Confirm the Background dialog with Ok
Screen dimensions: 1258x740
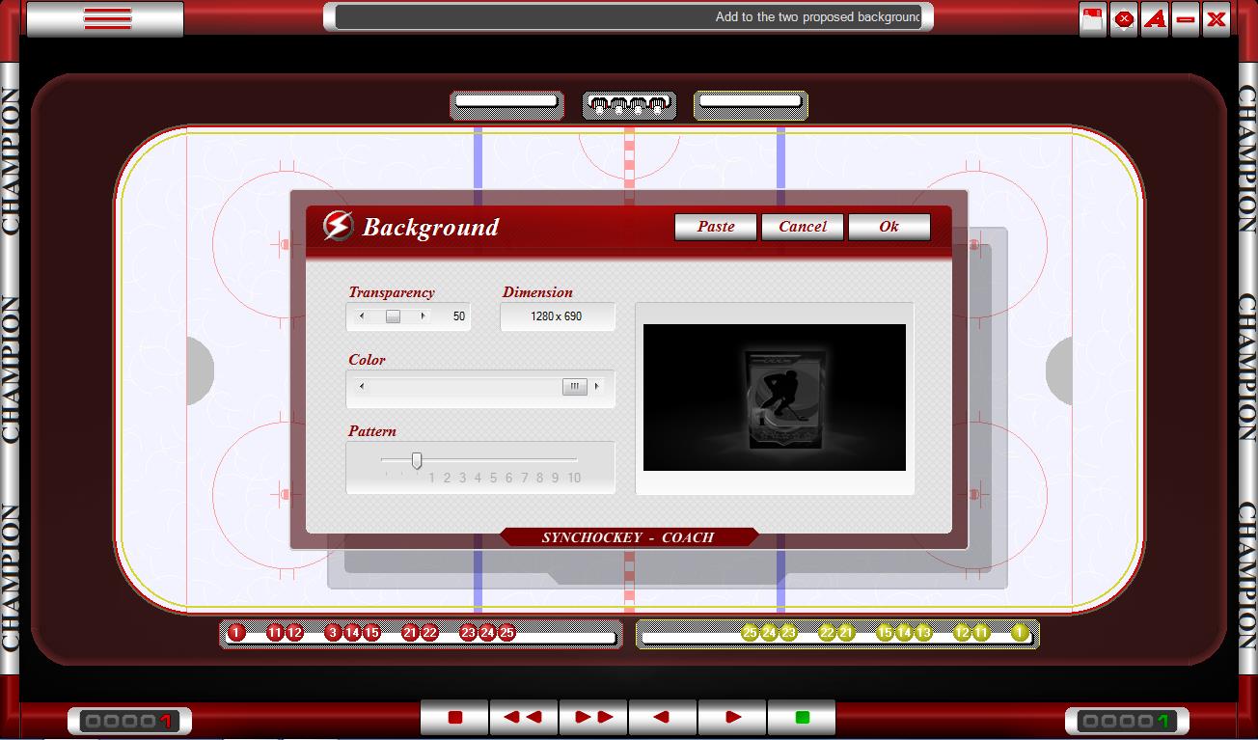tap(889, 227)
